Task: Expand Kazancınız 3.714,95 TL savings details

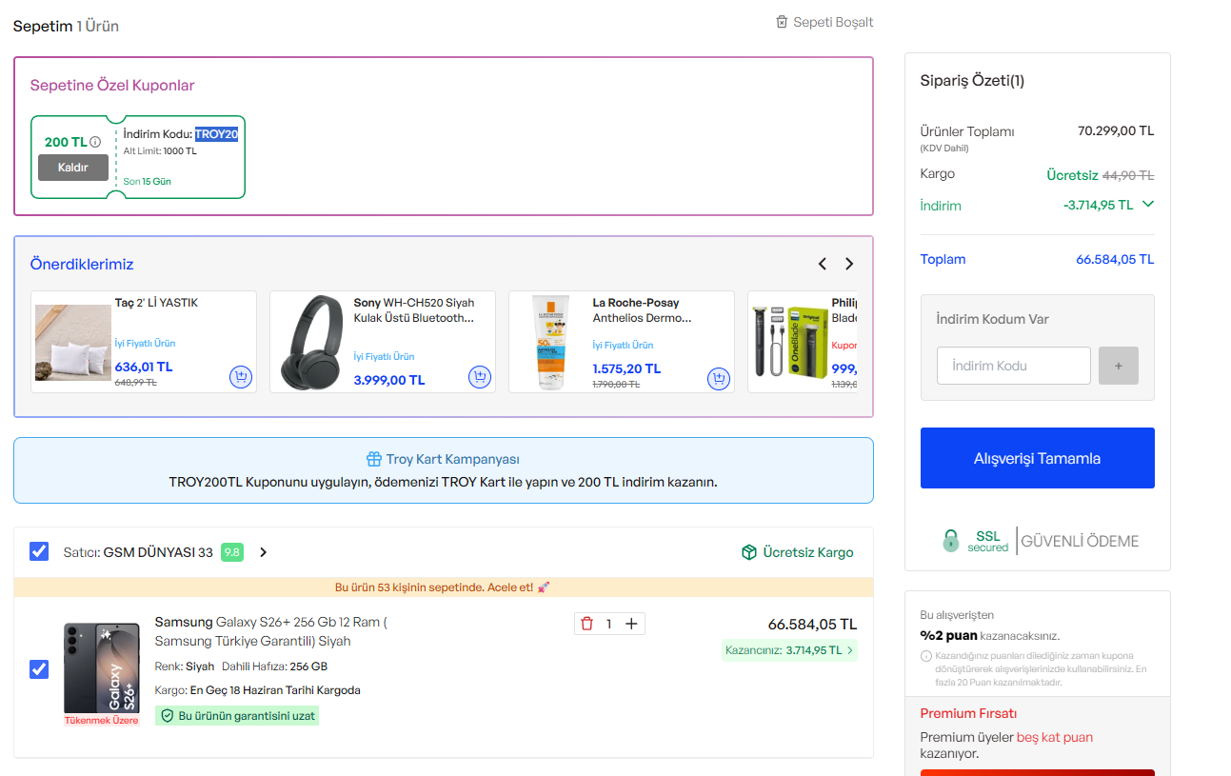Action: coord(789,650)
